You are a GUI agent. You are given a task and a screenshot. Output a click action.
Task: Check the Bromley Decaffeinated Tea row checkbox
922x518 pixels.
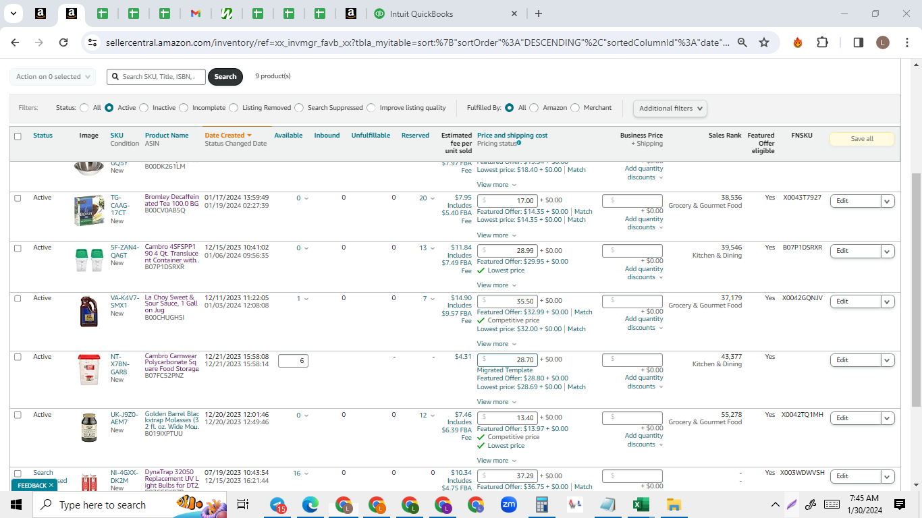[18, 198]
